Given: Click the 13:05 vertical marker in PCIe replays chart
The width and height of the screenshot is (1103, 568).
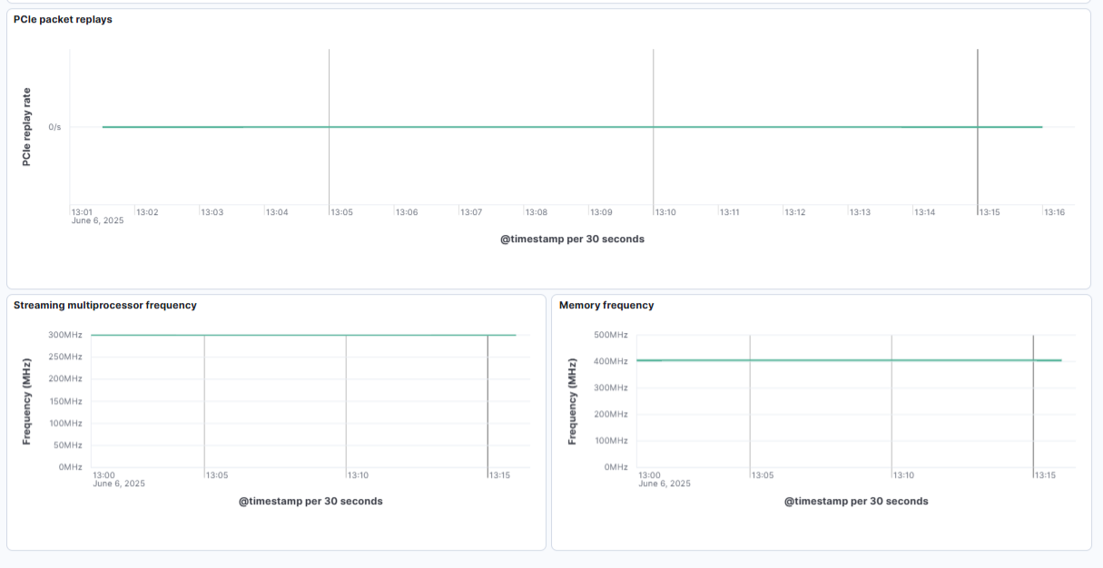Looking at the screenshot, I should point(329,91).
